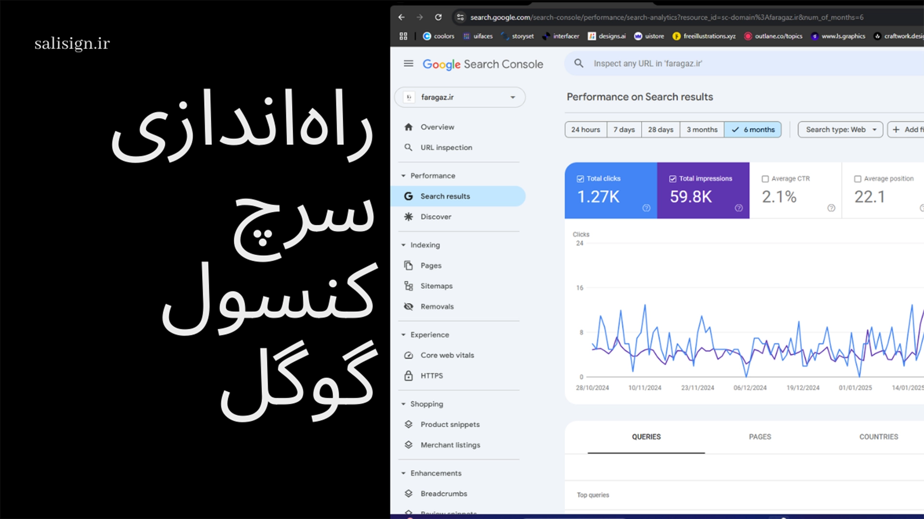
Task: Select Search results with Google G icon
Action: coord(409,196)
